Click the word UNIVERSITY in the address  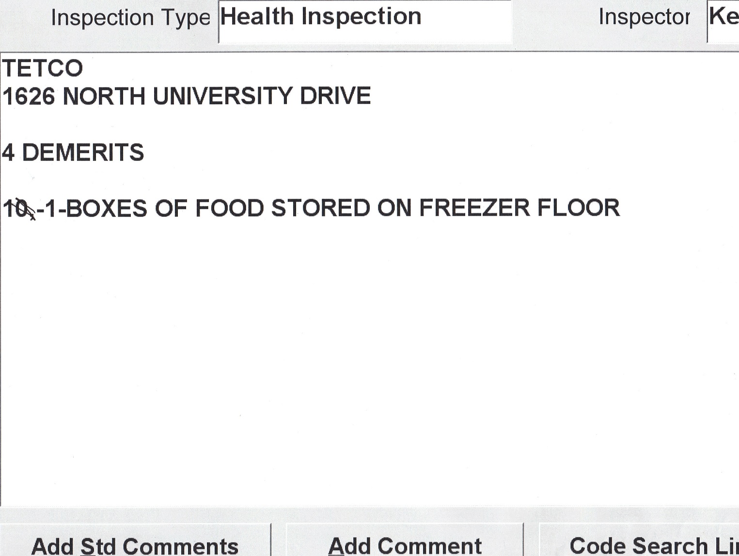pyautogui.click(x=222, y=96)
